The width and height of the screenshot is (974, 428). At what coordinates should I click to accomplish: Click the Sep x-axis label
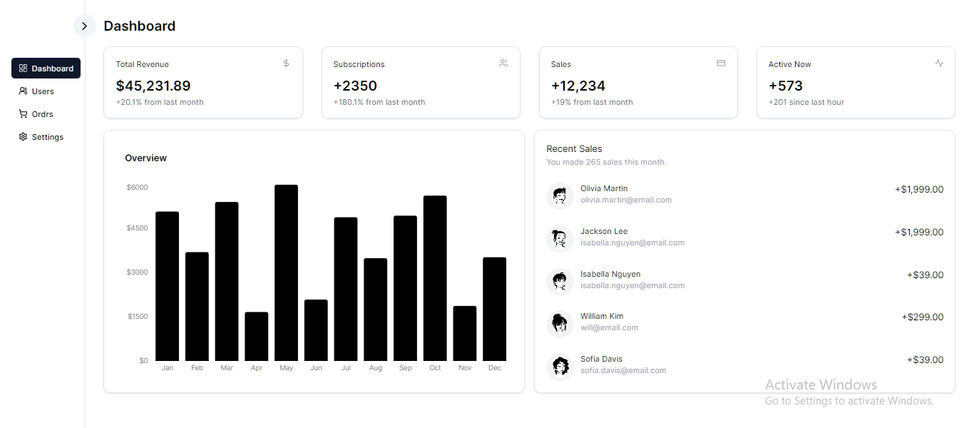(406, 368)
